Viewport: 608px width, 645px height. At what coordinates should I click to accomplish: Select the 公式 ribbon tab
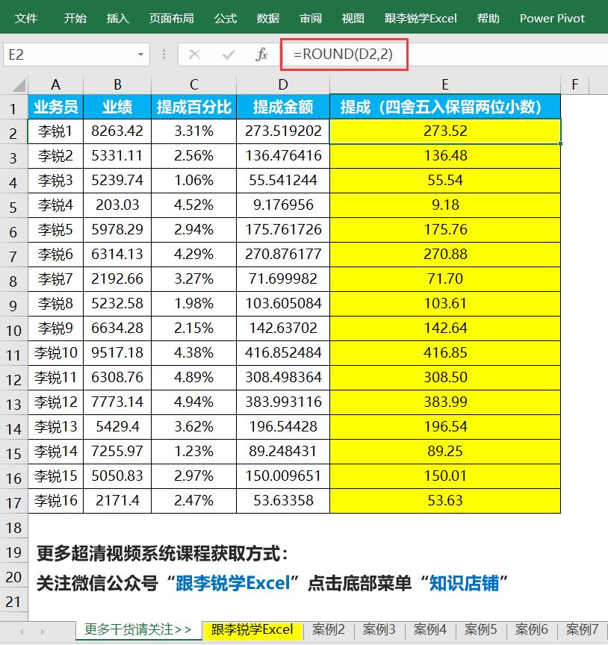225,18
